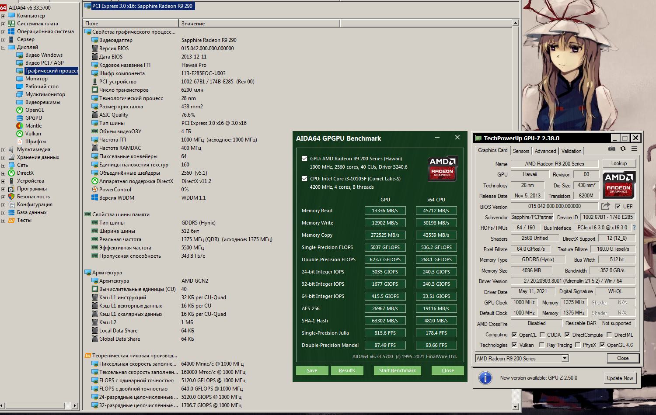The image size is (656, 415).
Task: Expand the DirectX tree node
Action: (x=3, y=173)
